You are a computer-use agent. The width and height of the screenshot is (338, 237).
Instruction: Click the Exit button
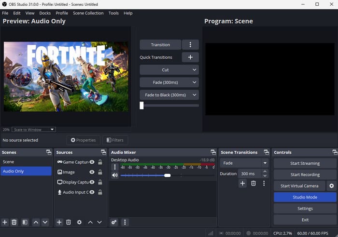click(305, 220)
